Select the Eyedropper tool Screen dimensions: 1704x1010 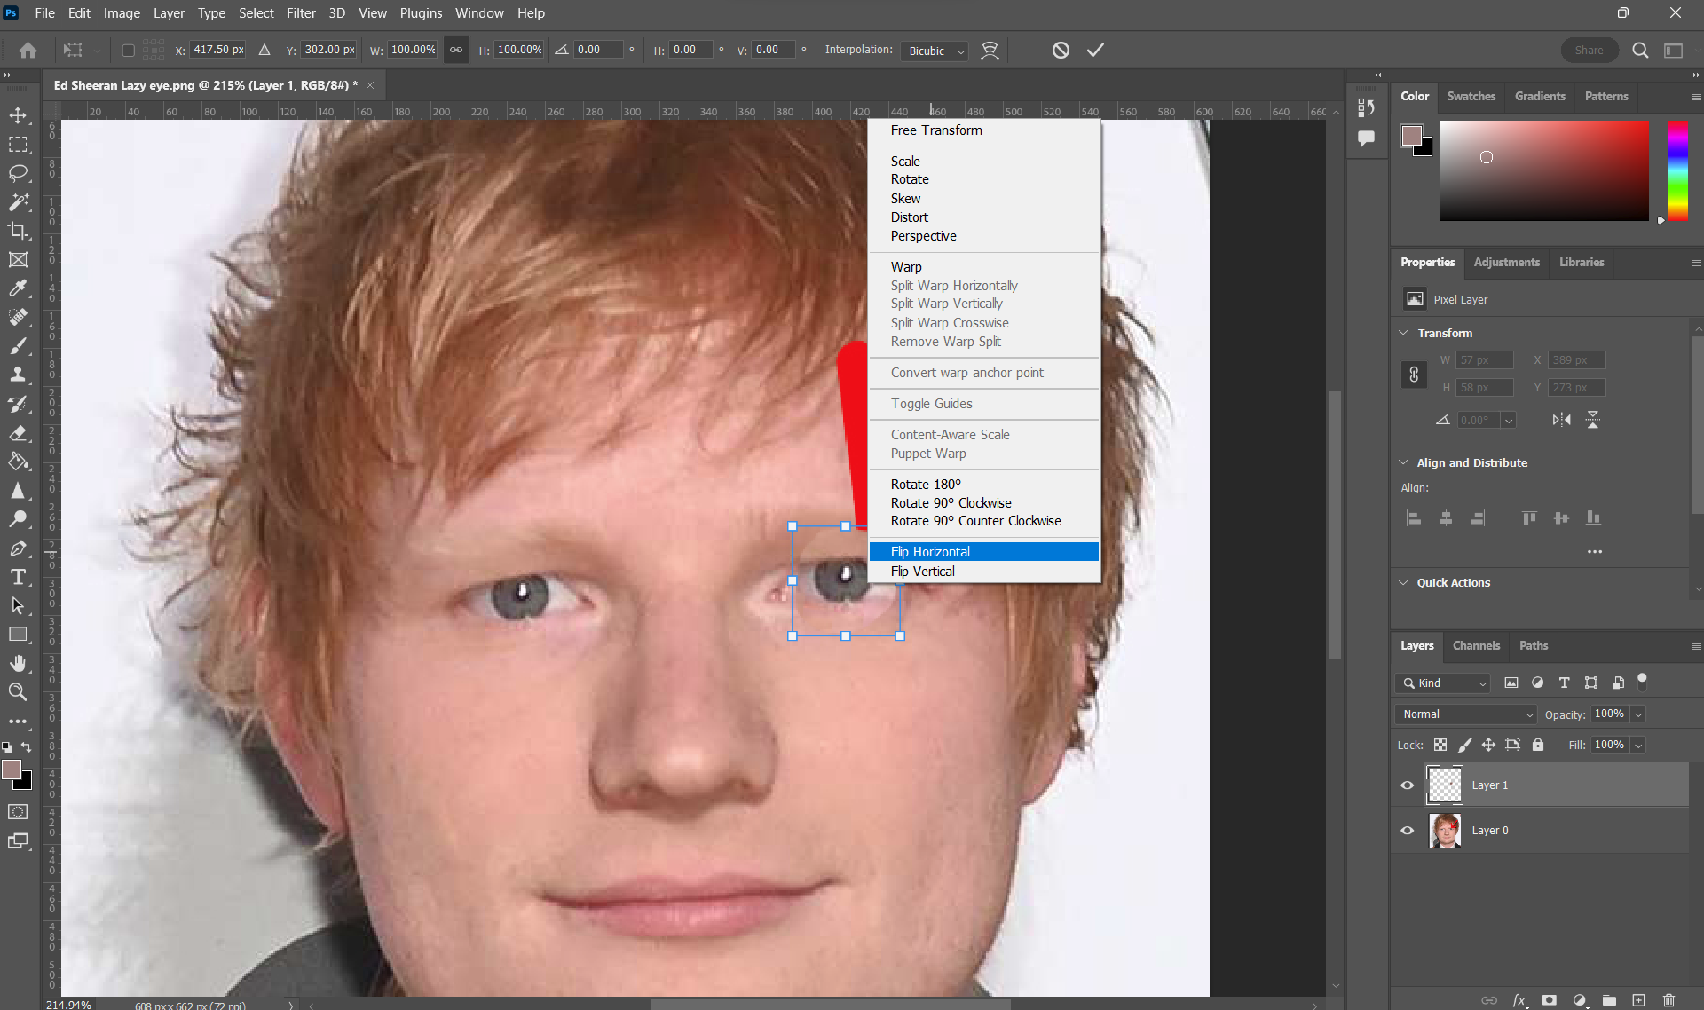point(18,288)
